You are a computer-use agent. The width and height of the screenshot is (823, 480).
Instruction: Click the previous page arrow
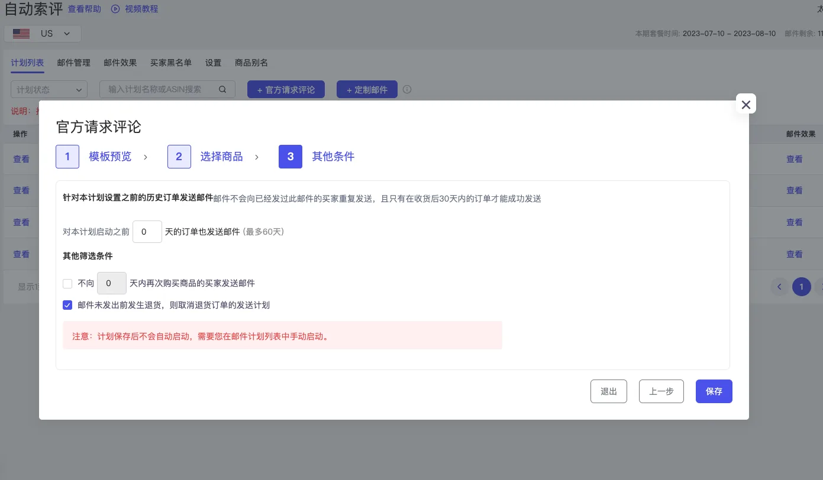click(x=780, y=287)
